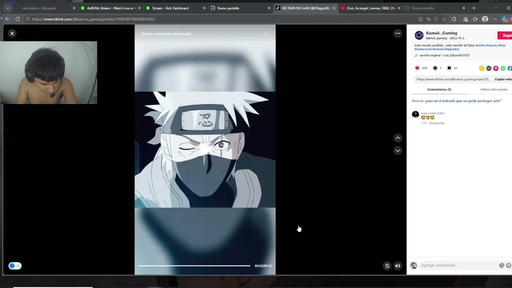This screenshot has width=512, height=288.
Task: Open the #narutoshippuden hashtag
Action: point(446,49)
